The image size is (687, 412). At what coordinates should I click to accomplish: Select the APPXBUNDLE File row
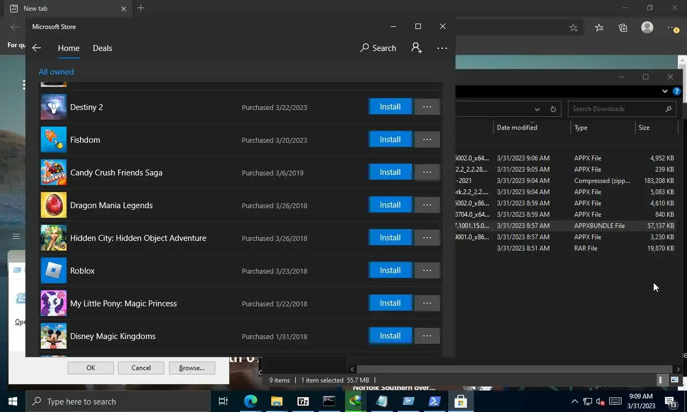[x=566, y=226]
